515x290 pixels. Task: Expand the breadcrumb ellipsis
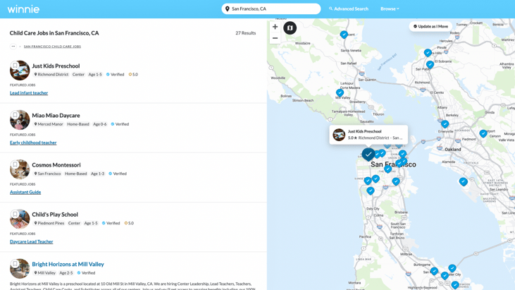[13, 47]
